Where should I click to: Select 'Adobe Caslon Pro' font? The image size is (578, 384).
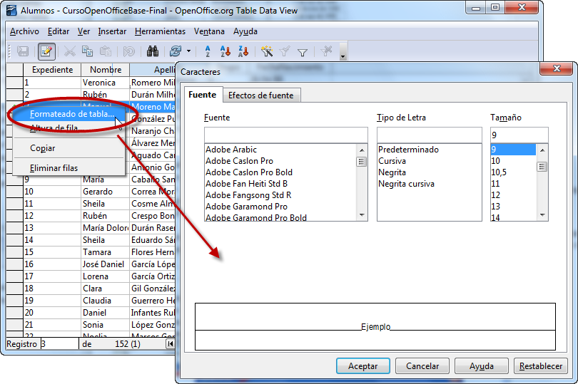pyautogui.click(x=280, y=161)
